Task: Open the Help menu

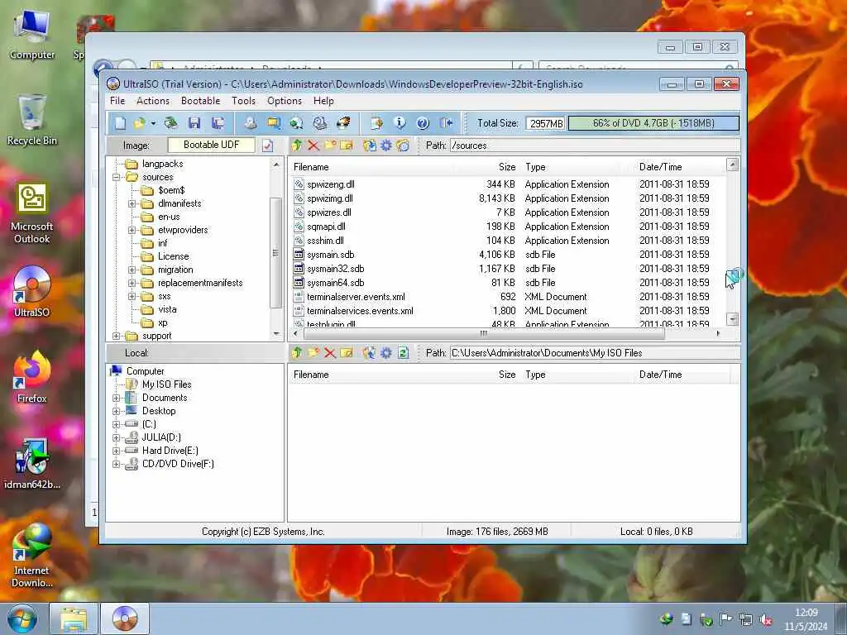Action: pos(323,101)
